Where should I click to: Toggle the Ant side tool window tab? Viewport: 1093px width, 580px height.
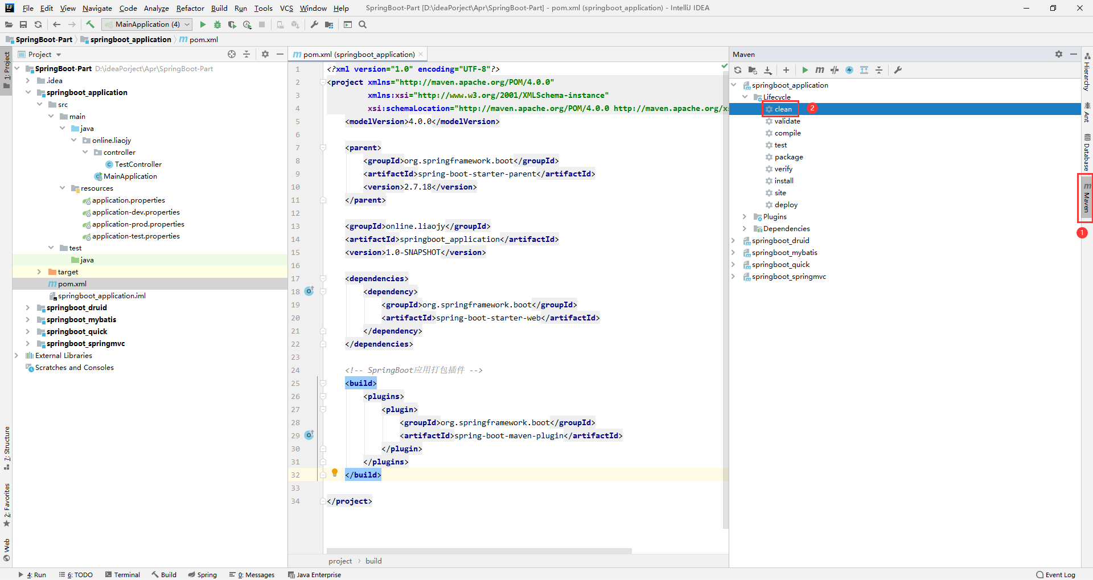[1087, 112]
